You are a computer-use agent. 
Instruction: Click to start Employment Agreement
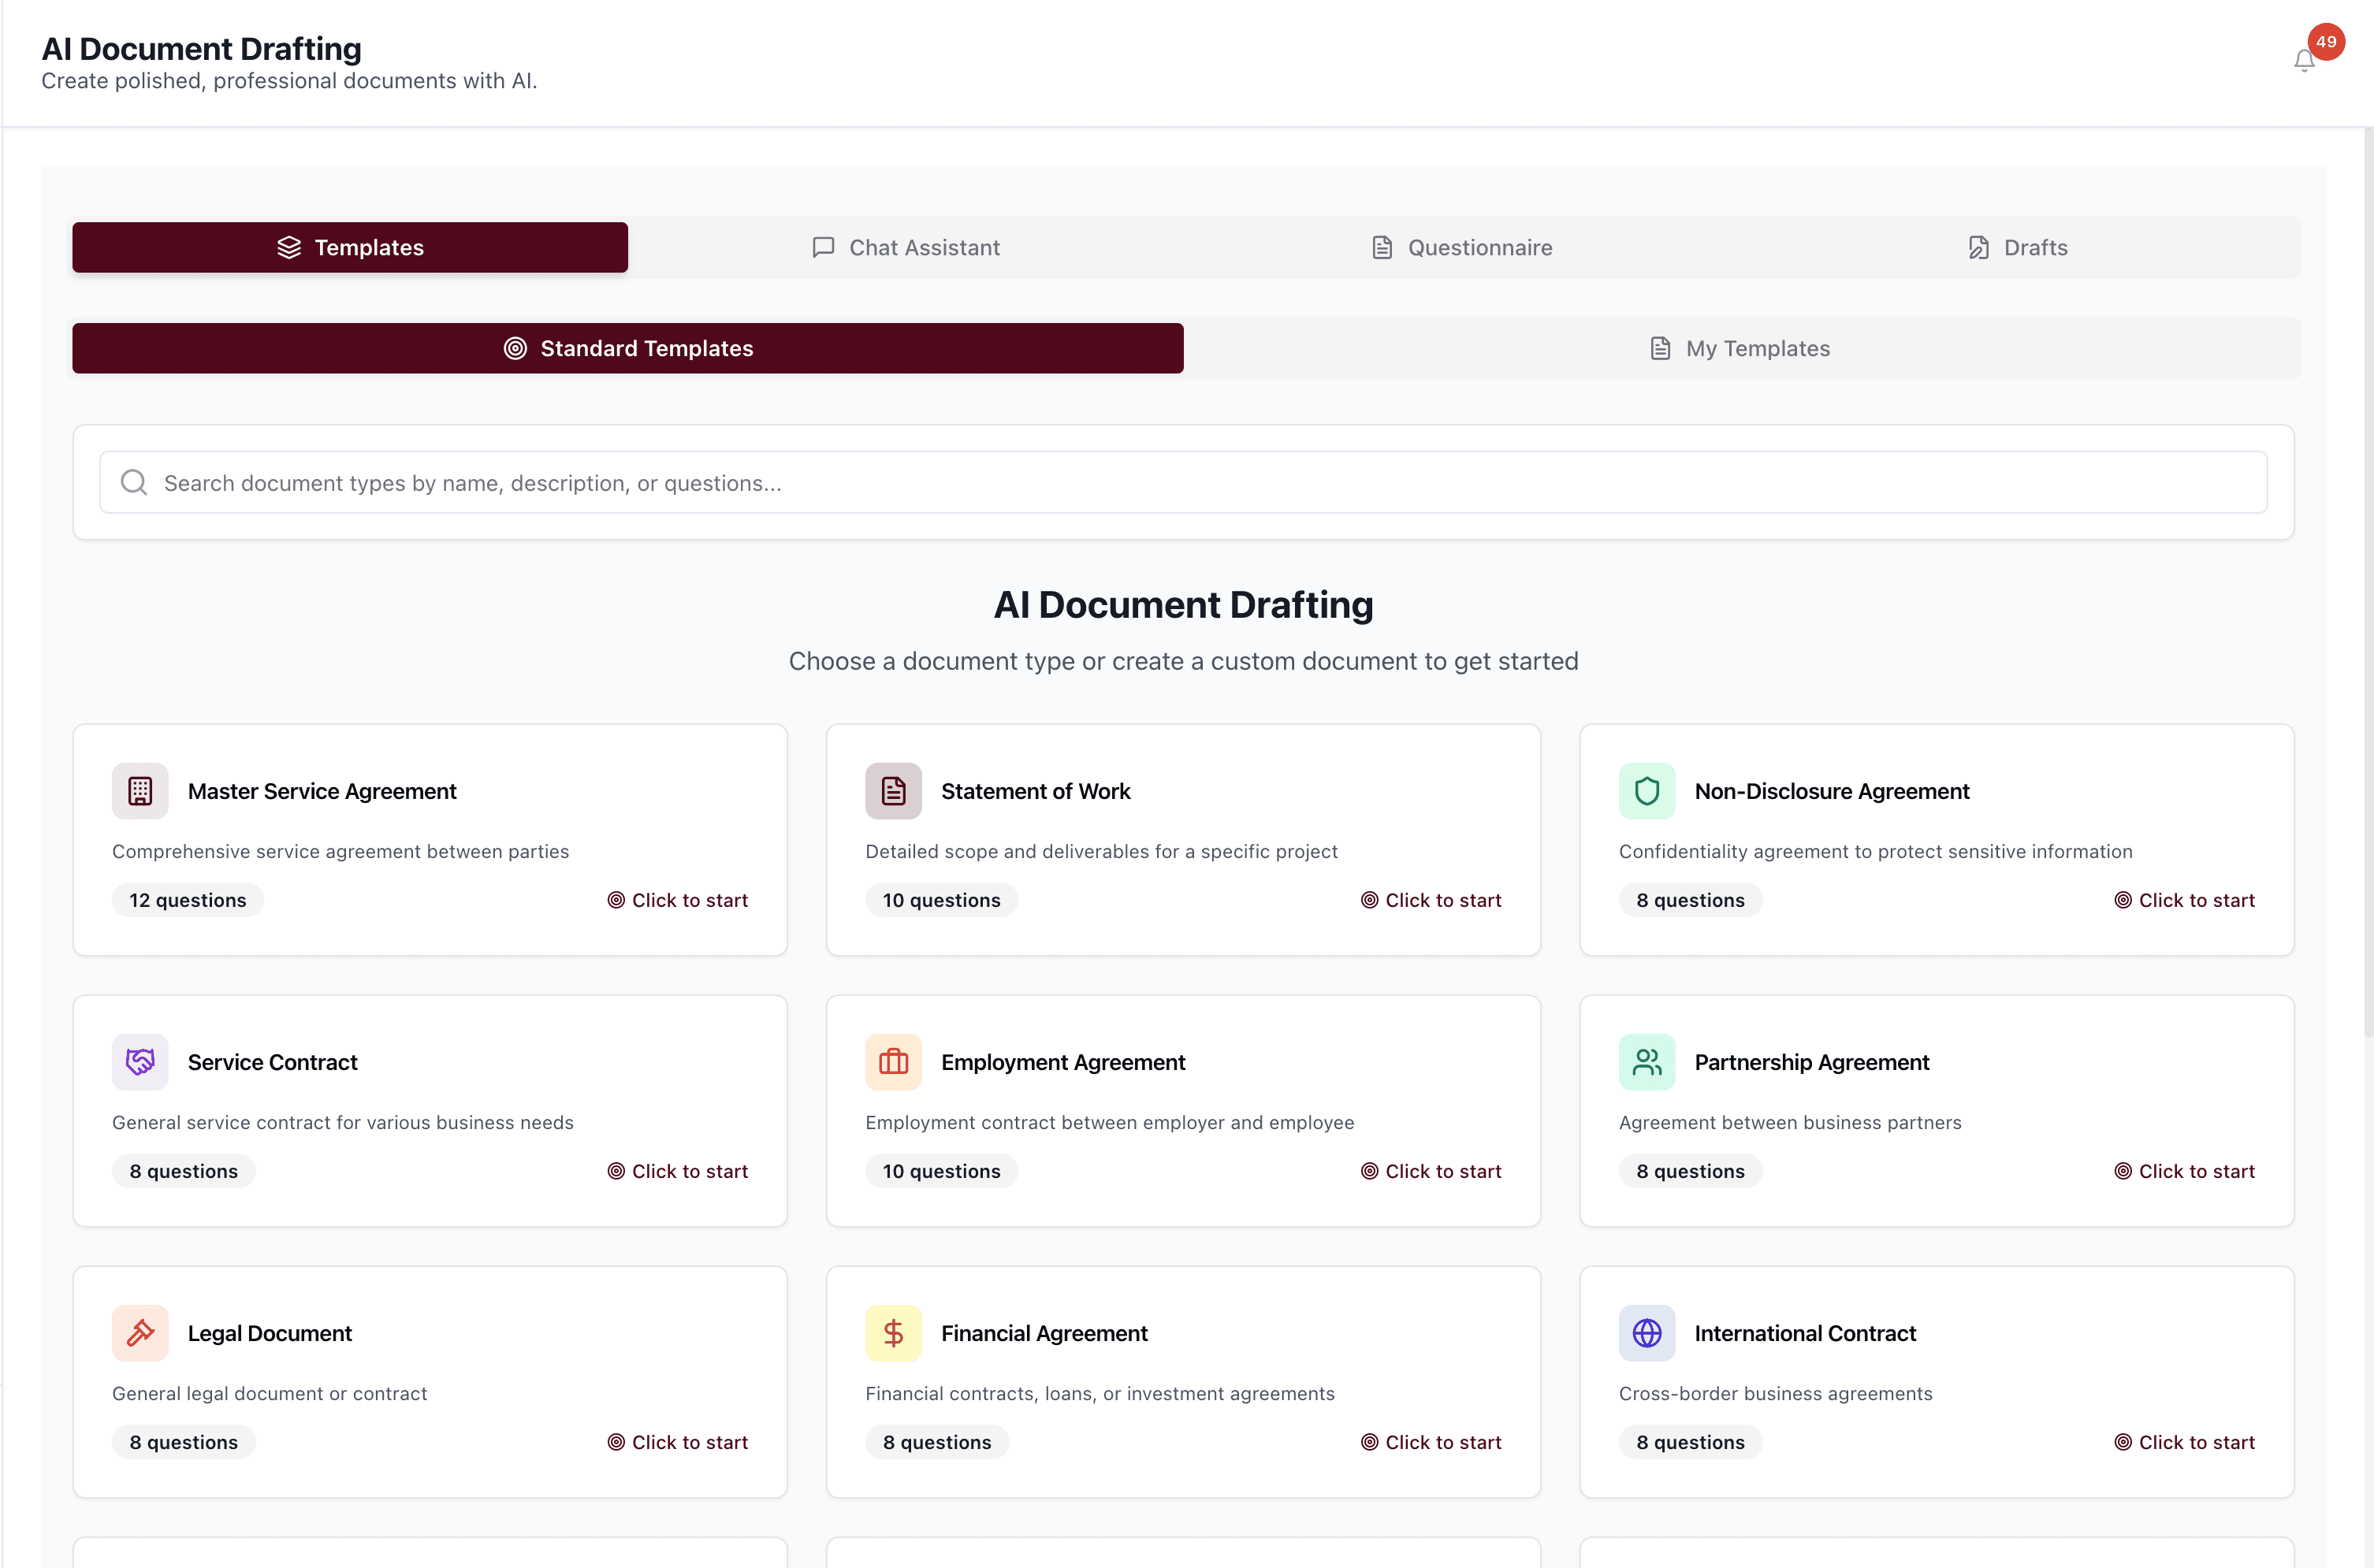(x=1431, y=1171)
